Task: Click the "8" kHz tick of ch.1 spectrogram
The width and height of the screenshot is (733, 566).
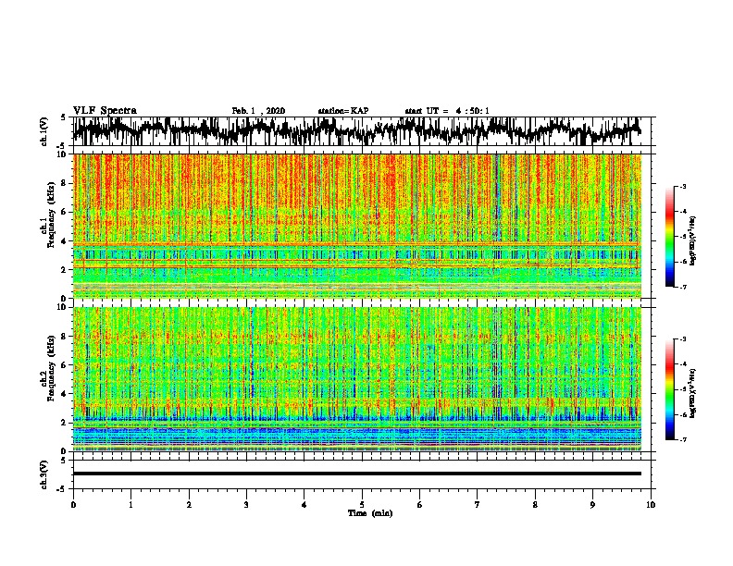Action: [65, 183]
